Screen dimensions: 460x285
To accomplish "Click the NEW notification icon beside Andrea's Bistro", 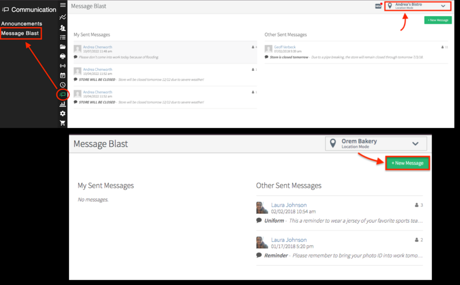I will (x=378, y=6).
